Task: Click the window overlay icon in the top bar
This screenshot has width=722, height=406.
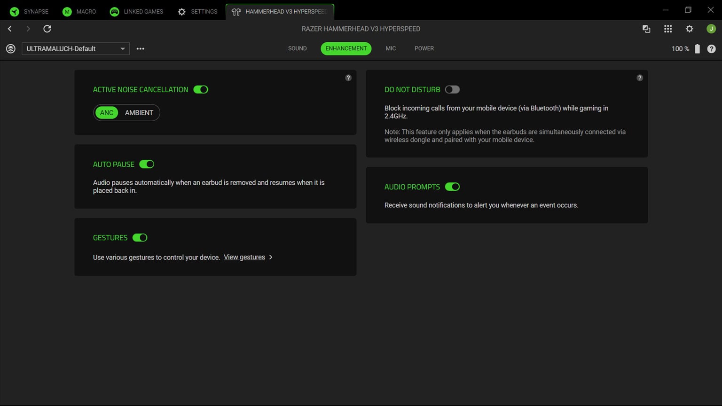Action: pyautogui.click(x=646, y=29)
